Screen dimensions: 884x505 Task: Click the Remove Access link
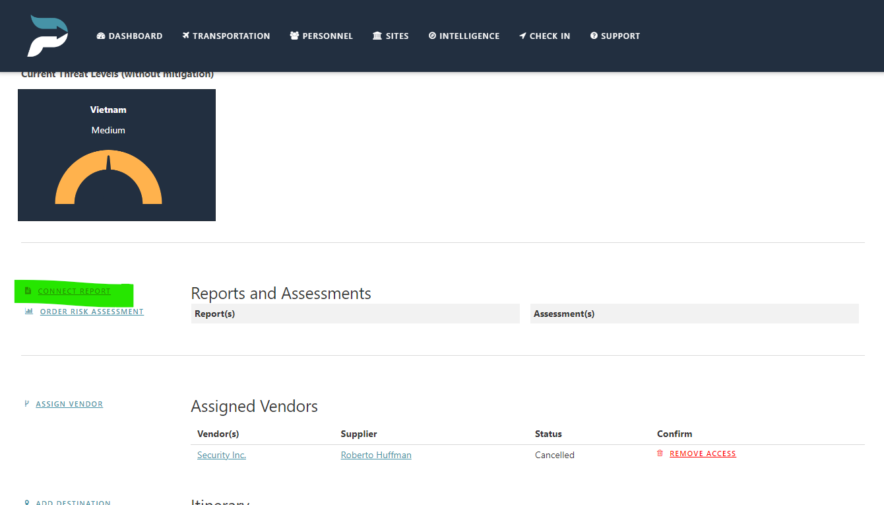[x=703, y=454]
